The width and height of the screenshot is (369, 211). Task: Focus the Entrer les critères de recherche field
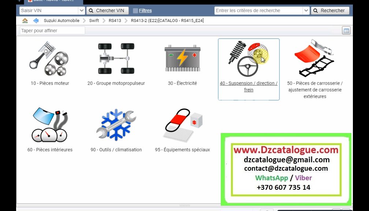(x=258, y=11)
